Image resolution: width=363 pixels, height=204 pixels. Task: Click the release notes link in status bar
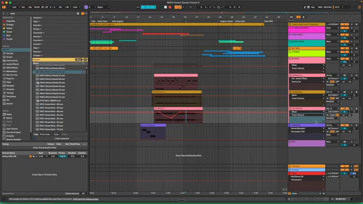tap(86, 199)
